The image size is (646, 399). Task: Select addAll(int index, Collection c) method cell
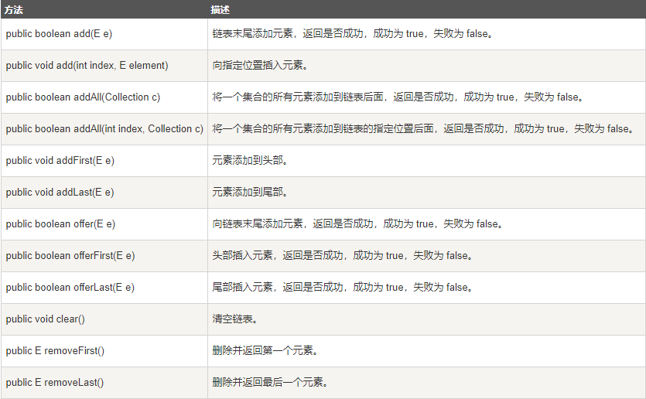point(104,129)
